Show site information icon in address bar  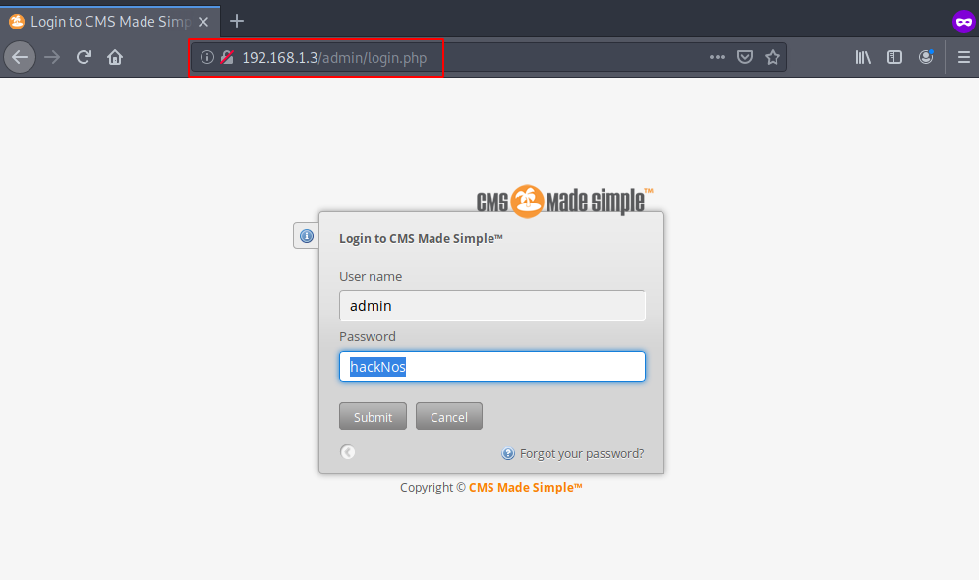(207, 57)
